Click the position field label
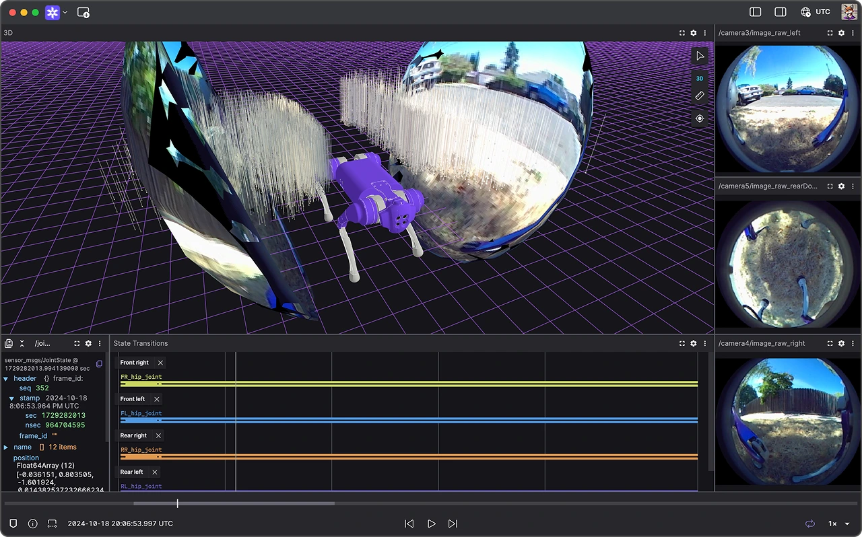 point(26,458)
